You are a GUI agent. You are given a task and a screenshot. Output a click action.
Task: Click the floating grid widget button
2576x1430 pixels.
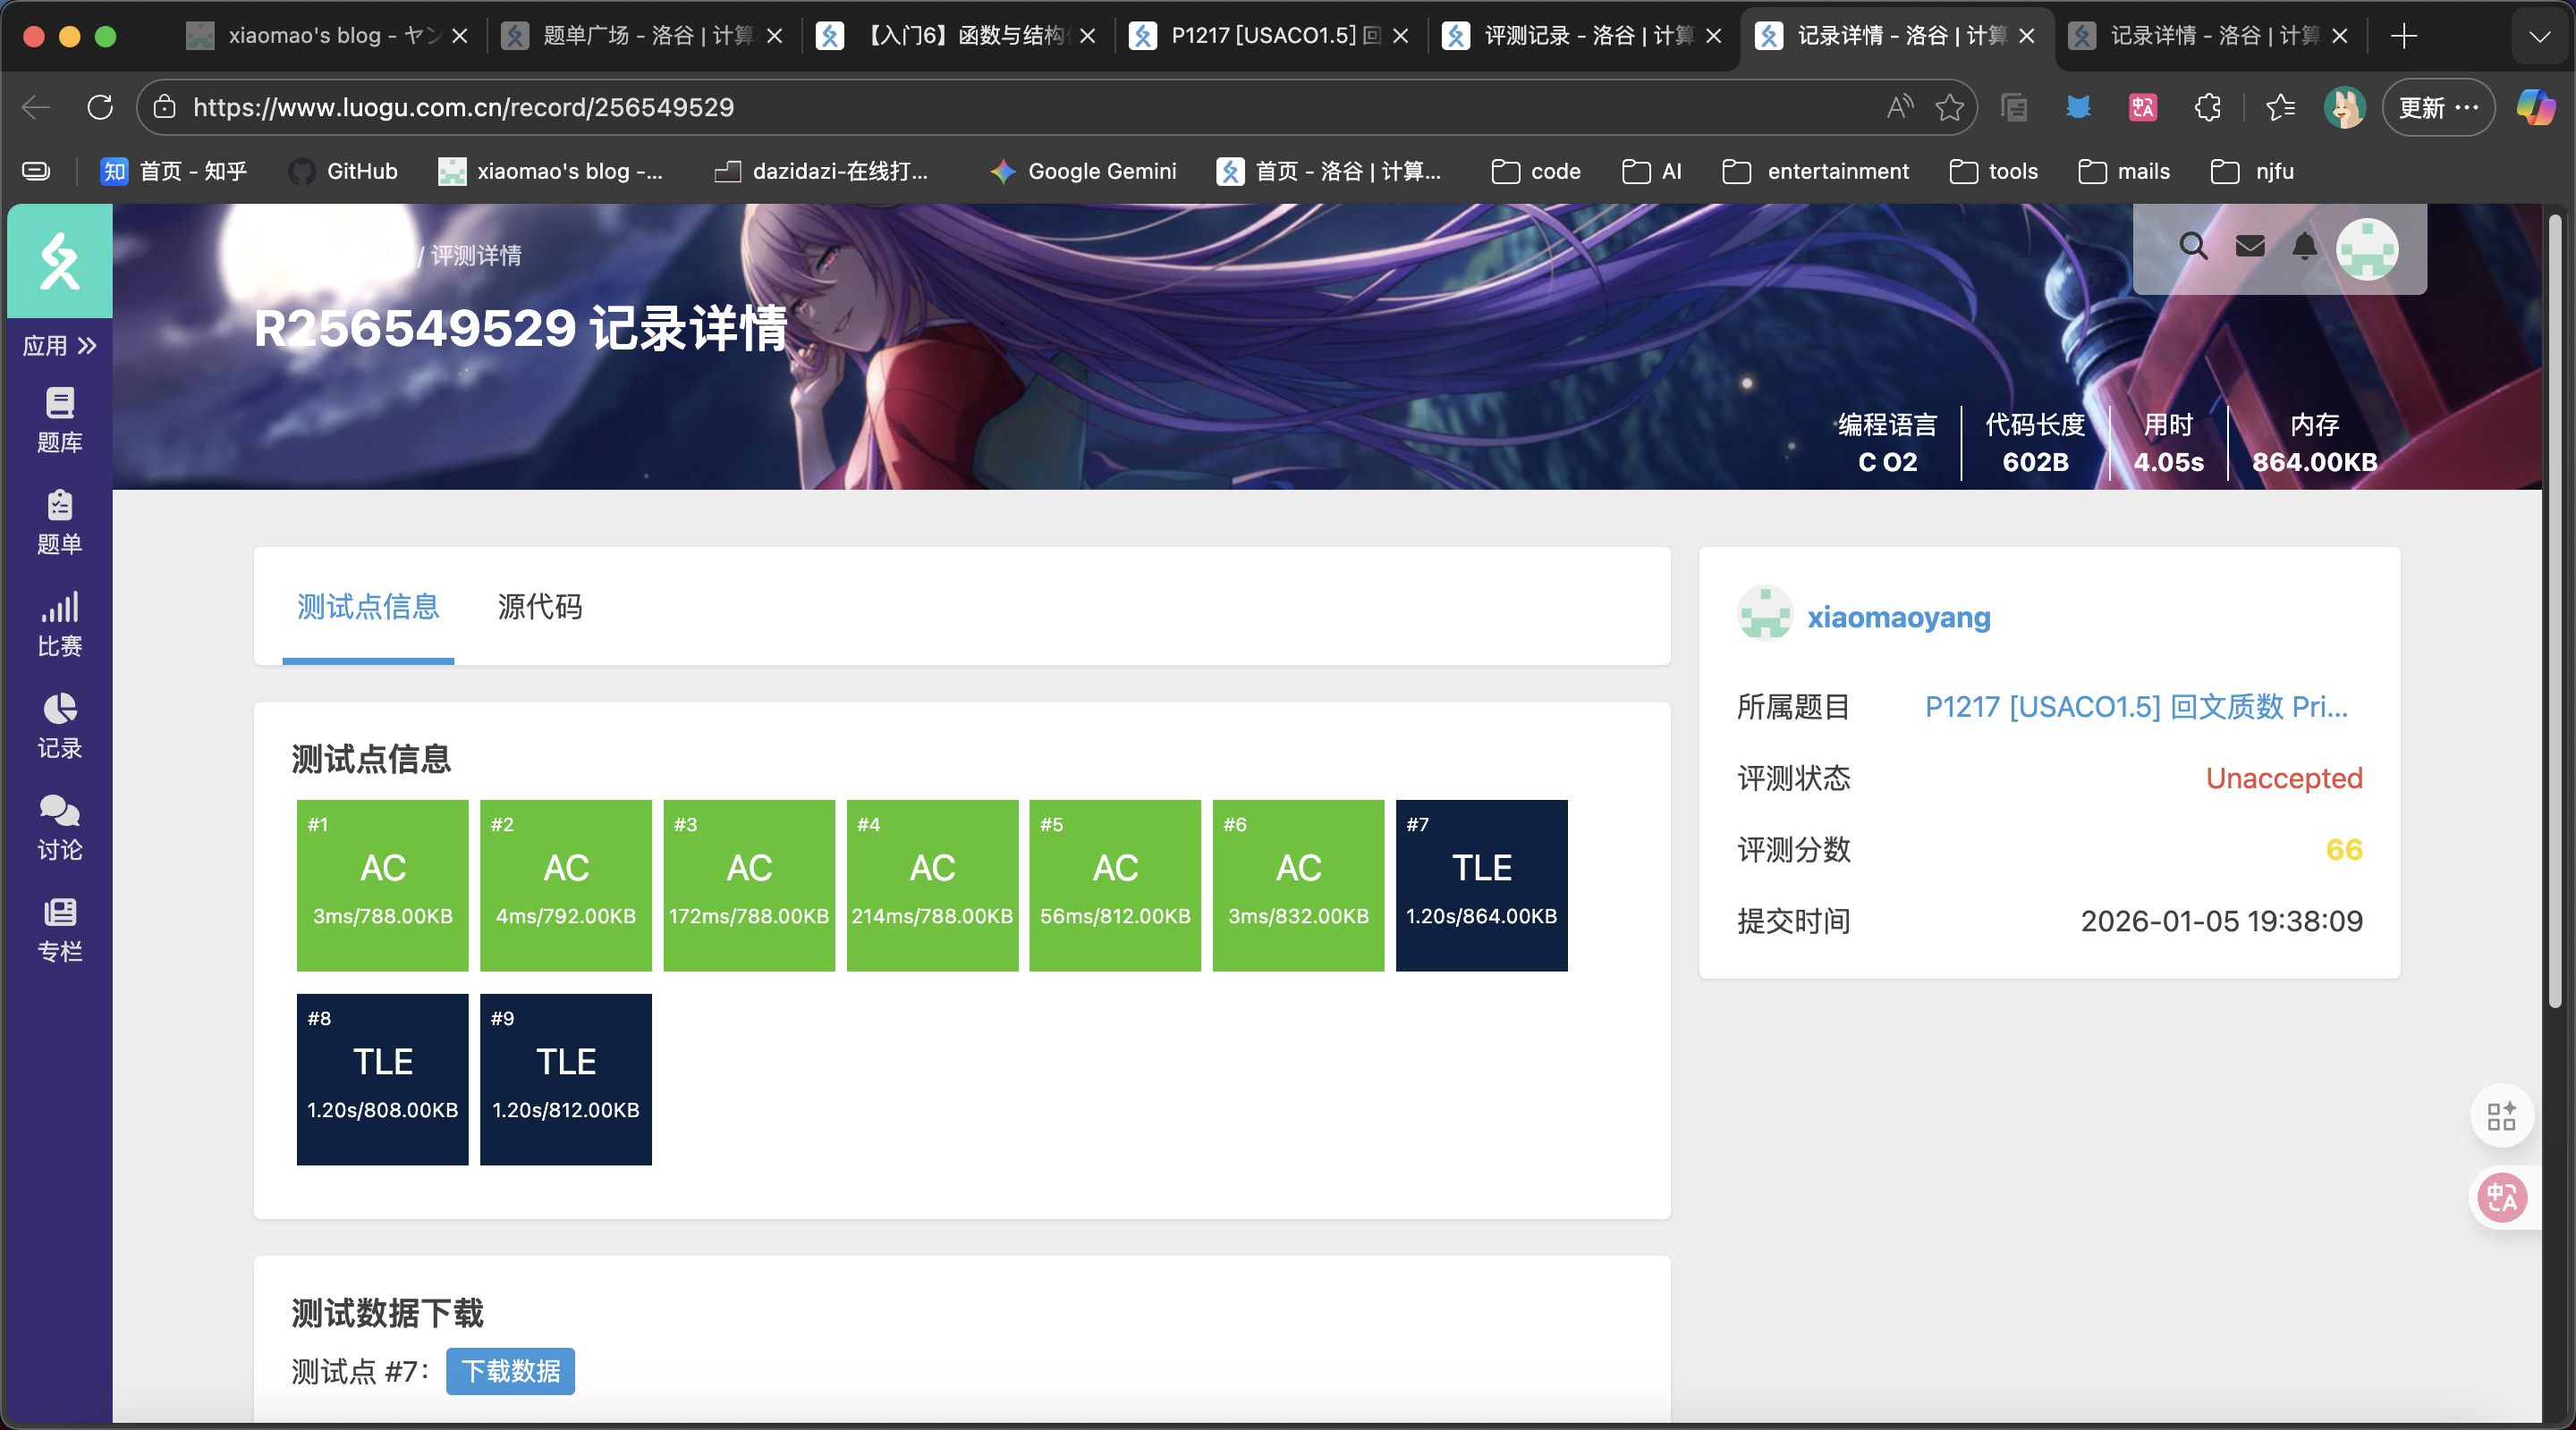pos(2502,1115)
